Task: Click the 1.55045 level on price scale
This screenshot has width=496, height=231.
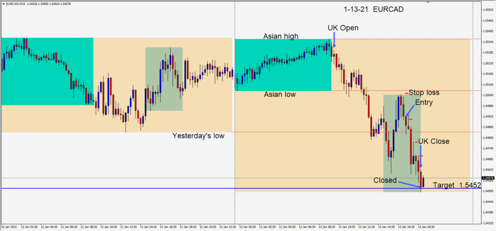Action: click(x=487, y=95)
